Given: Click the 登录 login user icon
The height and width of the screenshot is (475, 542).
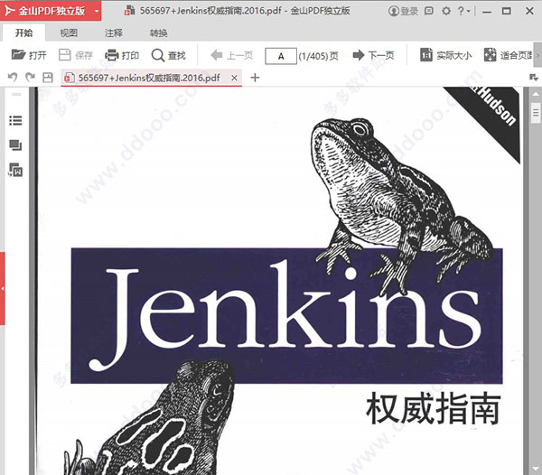Looking at the screenshot, I should pos(393,11).
